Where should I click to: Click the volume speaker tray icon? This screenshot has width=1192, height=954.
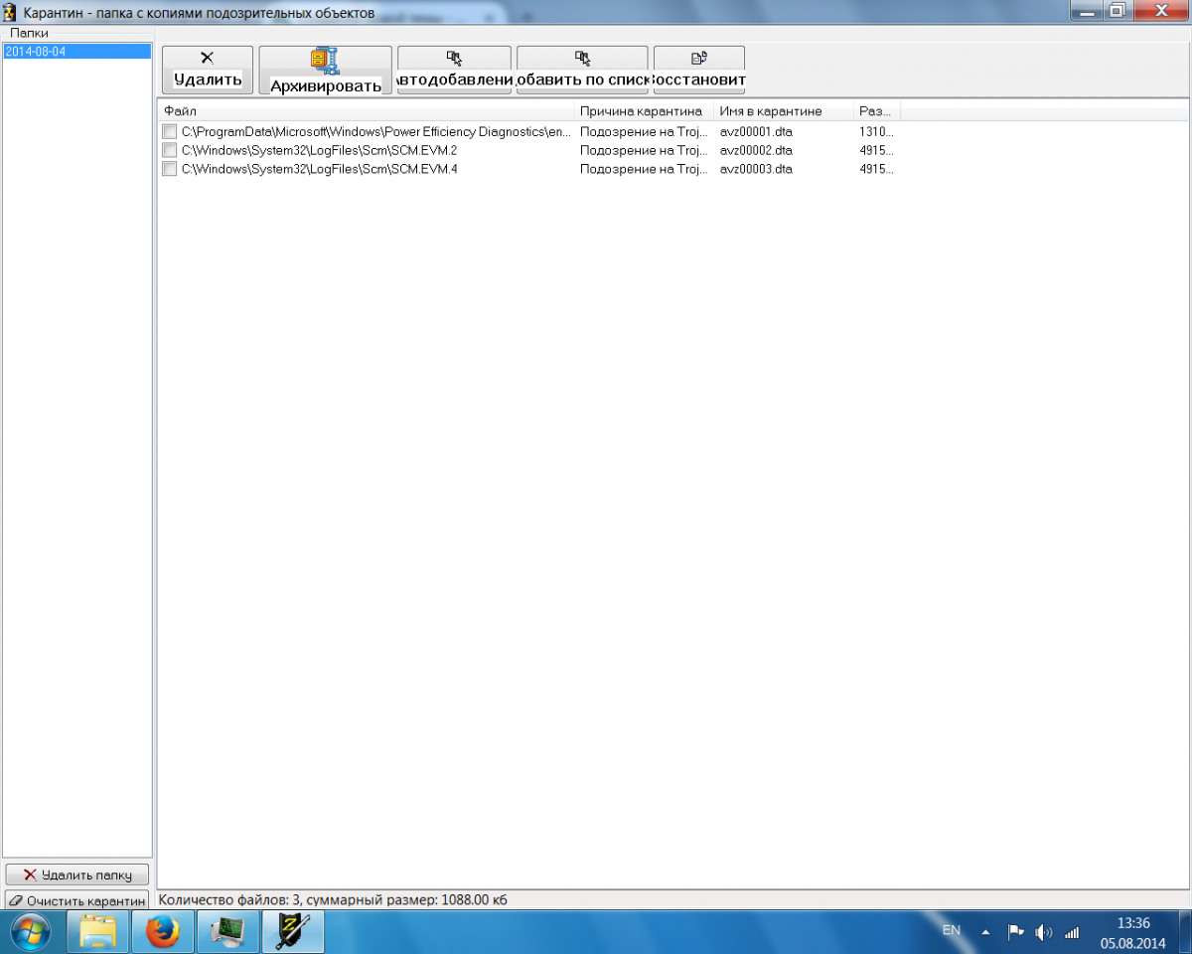pyautogui.click(x=1043, y=932)
